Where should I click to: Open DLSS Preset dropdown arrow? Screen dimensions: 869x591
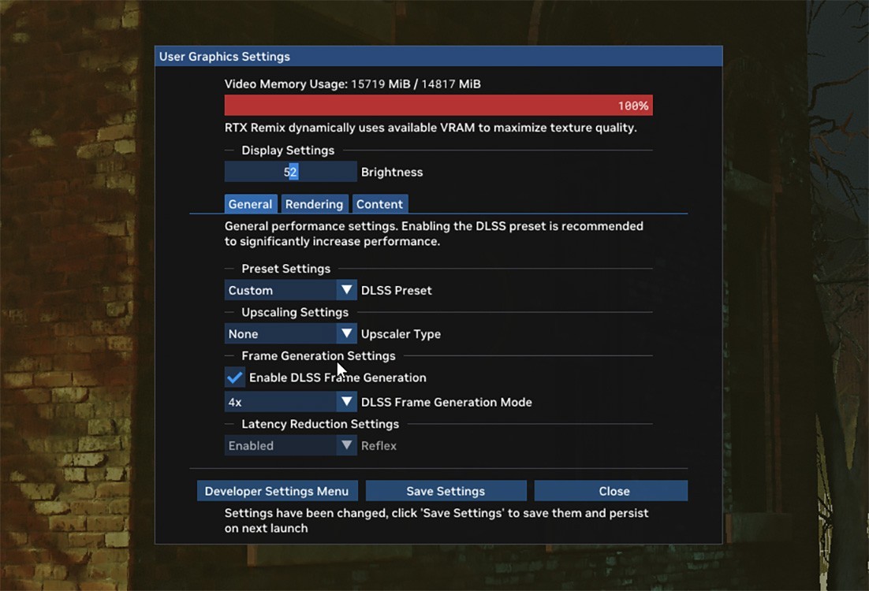(346, 290)
